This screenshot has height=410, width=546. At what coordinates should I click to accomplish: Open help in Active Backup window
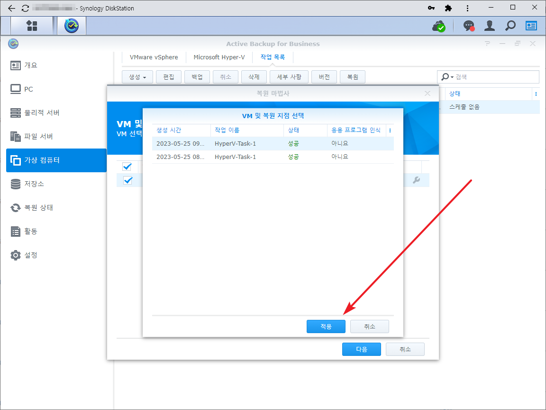coord(487,44)
